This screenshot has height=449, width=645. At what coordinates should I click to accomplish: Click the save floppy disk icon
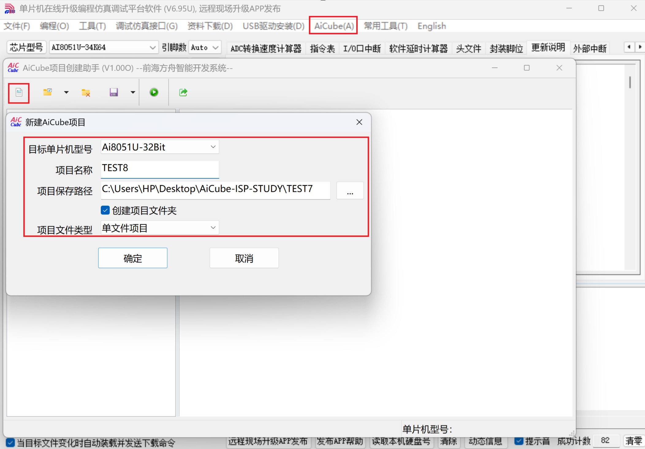114,92
